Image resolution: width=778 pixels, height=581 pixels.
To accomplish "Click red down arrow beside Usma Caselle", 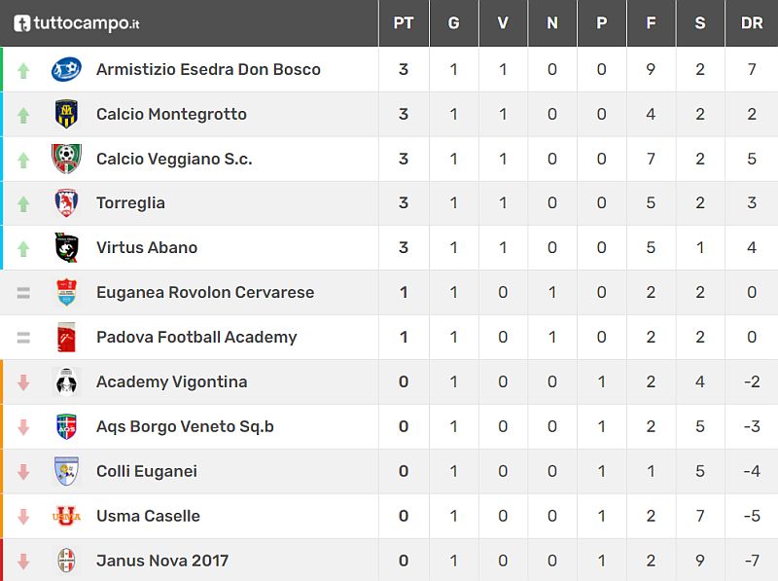I will [23, 517].
